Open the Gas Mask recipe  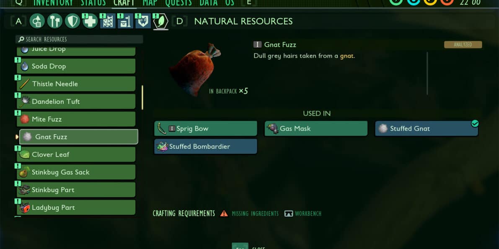click(316, 128)
